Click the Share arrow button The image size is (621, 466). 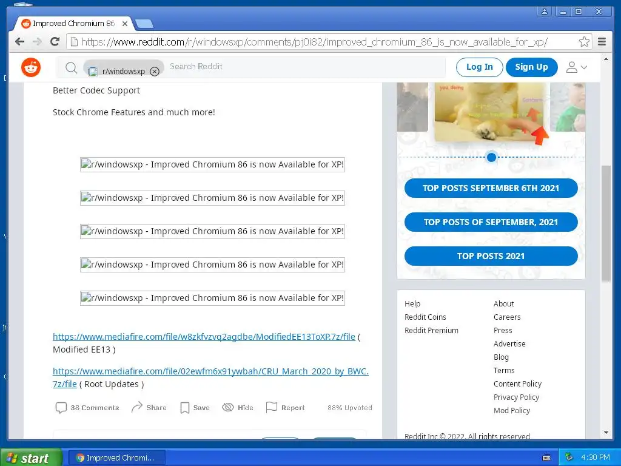pos(149,408)
